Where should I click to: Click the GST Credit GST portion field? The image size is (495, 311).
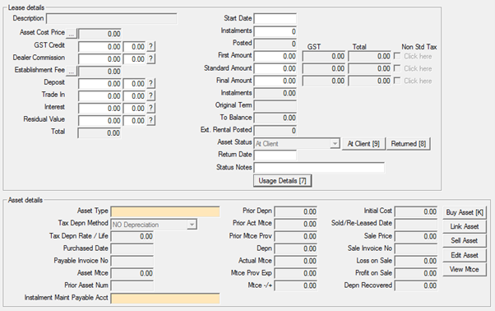pyautogui.click(x=134, y=47)
